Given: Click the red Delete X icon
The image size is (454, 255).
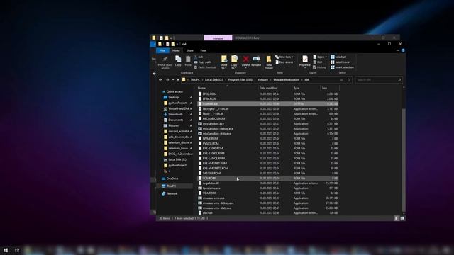Looking at the screenshot, I should point(246,59).
